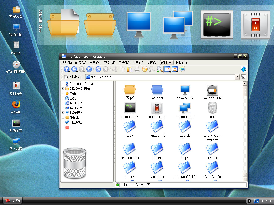Expand the 书签 tree node
The height and width of the screenshot is (205, 274).
63,93
